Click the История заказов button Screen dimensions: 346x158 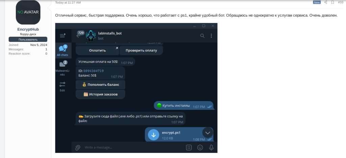pyautogui.click(x=100, y=94)
